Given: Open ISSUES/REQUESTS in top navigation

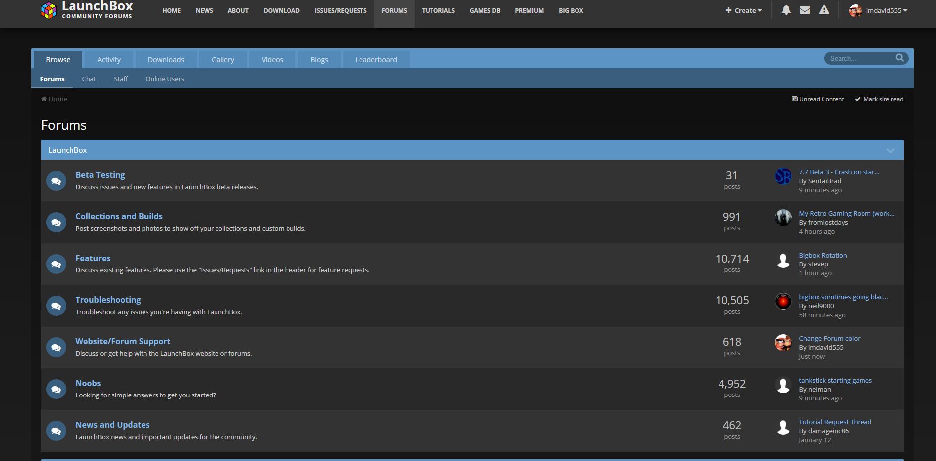Looking at the screenshot, I should [x=341, y=10].
